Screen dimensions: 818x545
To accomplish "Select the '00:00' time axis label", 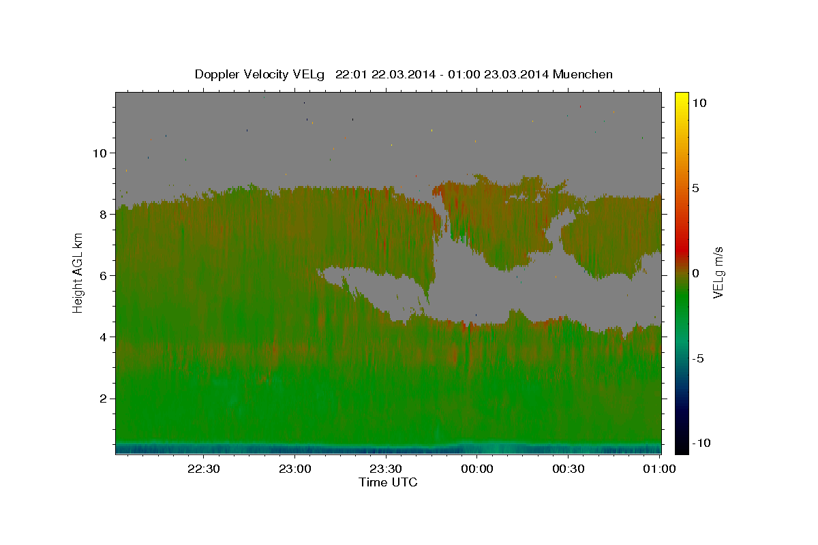I will 477,469.
